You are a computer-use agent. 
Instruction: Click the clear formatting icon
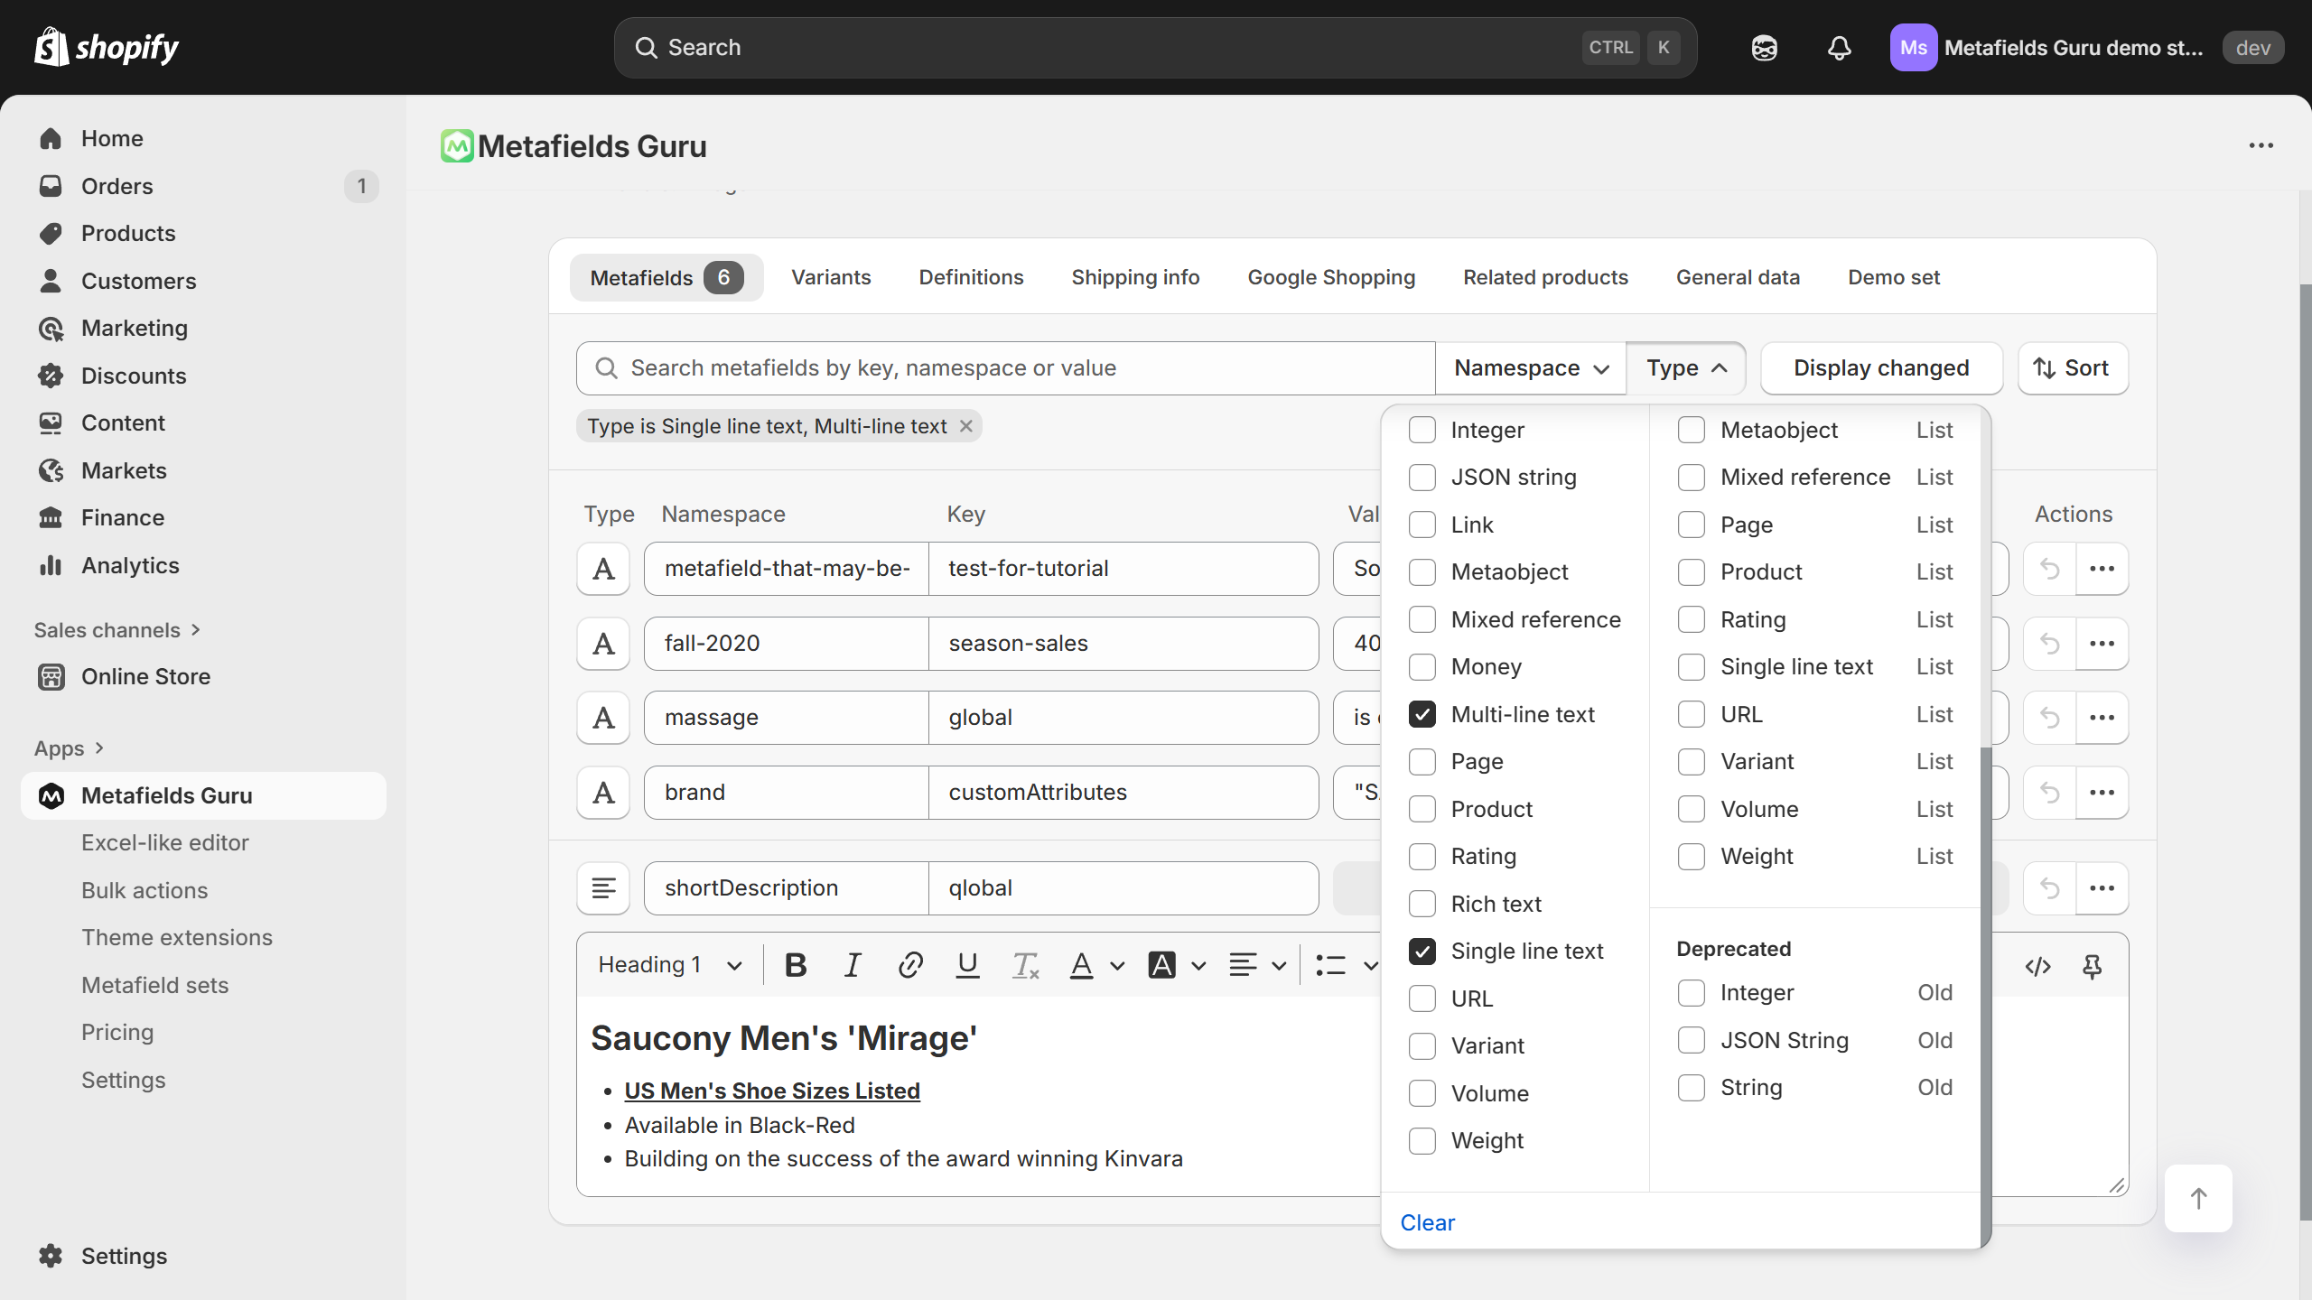[x=1025, y=965]
